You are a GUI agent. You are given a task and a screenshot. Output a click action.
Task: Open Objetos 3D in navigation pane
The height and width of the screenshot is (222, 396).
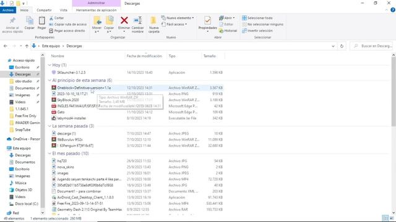(x=20, y=190)
